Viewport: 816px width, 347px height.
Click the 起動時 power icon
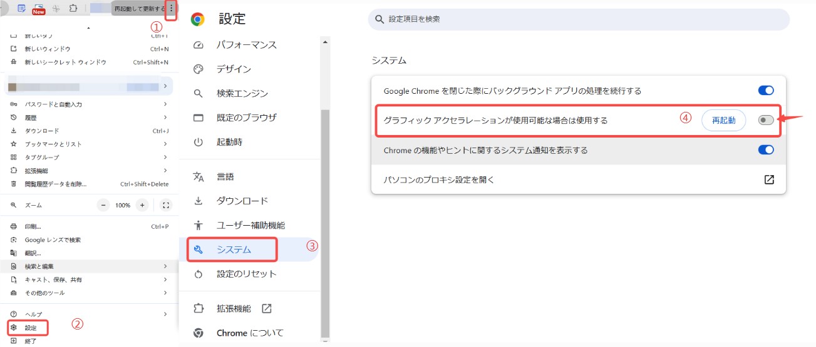(x=199, y=142)
